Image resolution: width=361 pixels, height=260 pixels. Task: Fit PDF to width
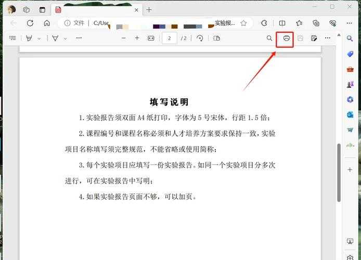pyautogui.click(x=151, y=38)
